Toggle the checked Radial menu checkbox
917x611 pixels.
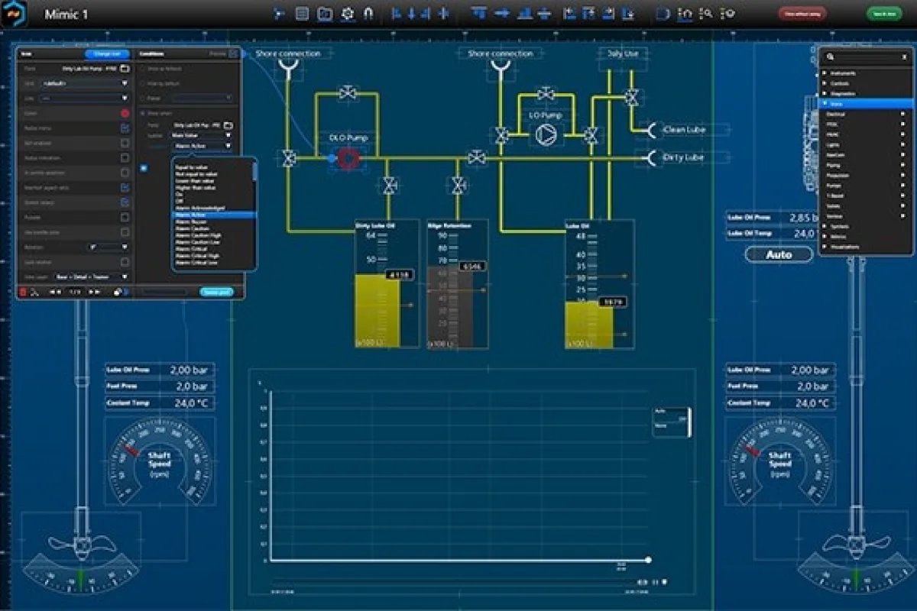[125, 128]
